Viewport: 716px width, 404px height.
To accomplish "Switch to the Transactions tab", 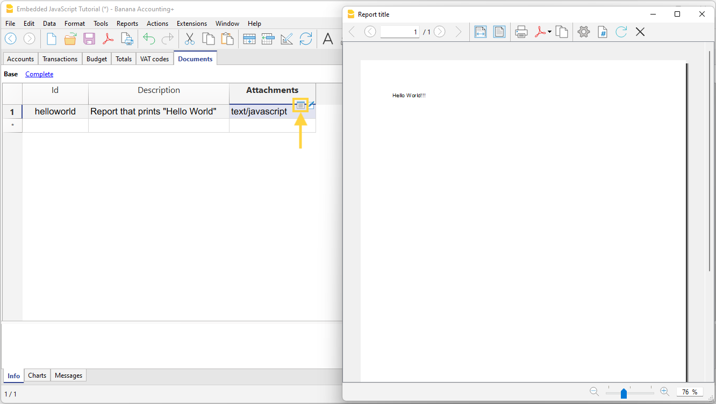I will click(x=60, y=59).
